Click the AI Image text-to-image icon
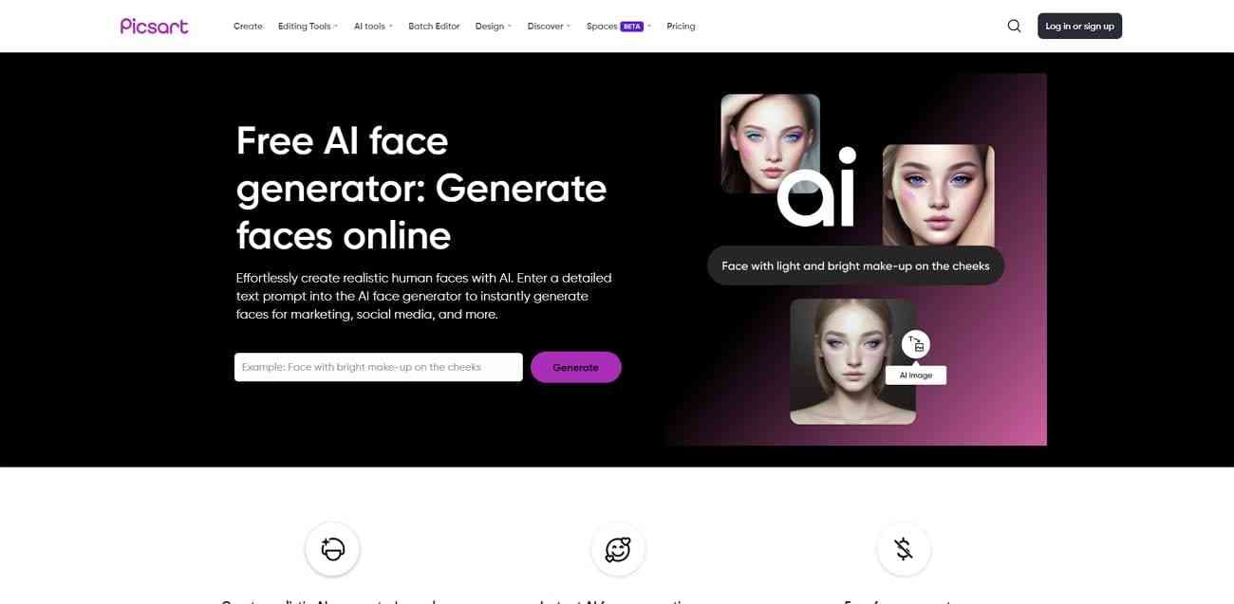Screen dimensions: 1234x604 (x=916, y=343)
